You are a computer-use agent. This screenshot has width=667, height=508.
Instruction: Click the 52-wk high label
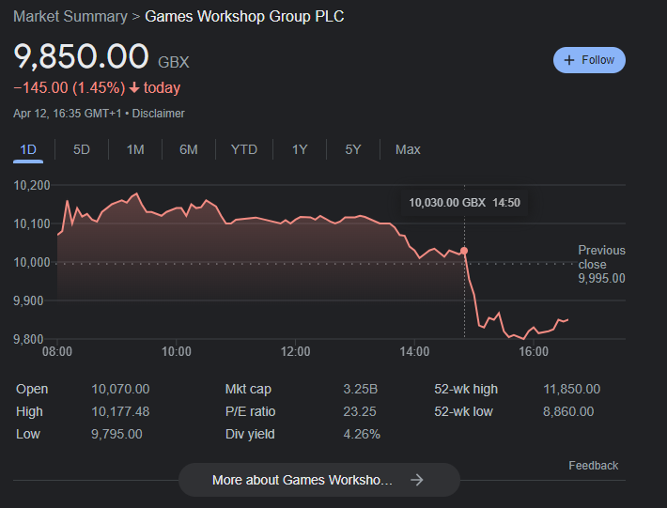coord(466,389)
